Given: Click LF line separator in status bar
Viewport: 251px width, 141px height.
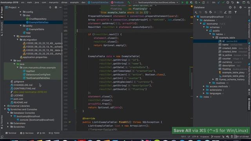Looking at the screenshot, I should (x=189, y=137).
